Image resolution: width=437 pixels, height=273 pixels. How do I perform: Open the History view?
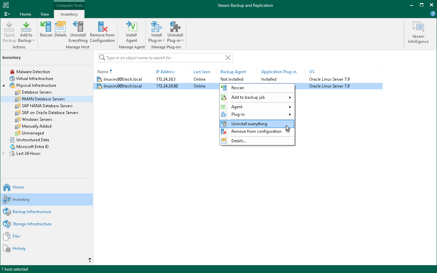point(19,248)
